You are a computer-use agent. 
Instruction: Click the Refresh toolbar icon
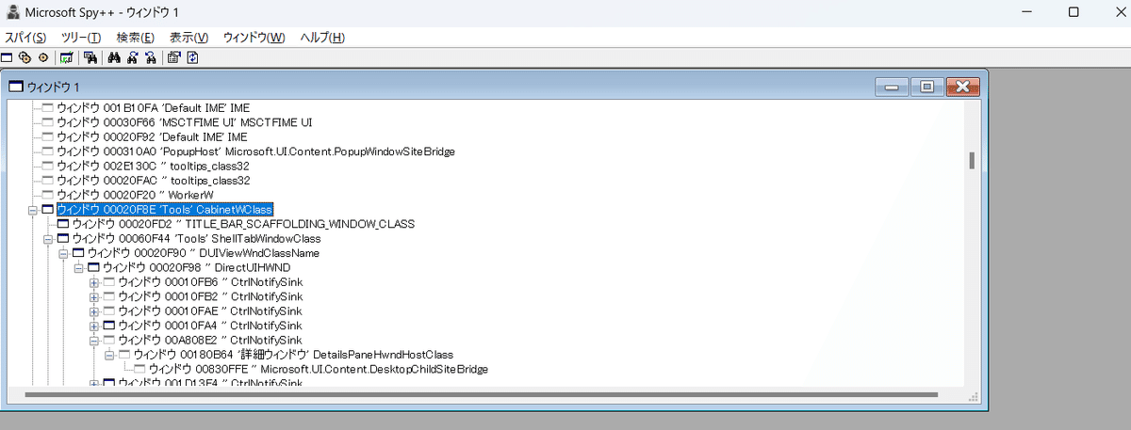tap(192, 57)
